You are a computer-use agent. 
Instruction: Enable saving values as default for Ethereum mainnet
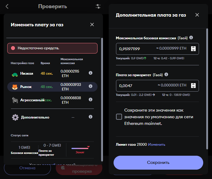(x=119, y=117)
